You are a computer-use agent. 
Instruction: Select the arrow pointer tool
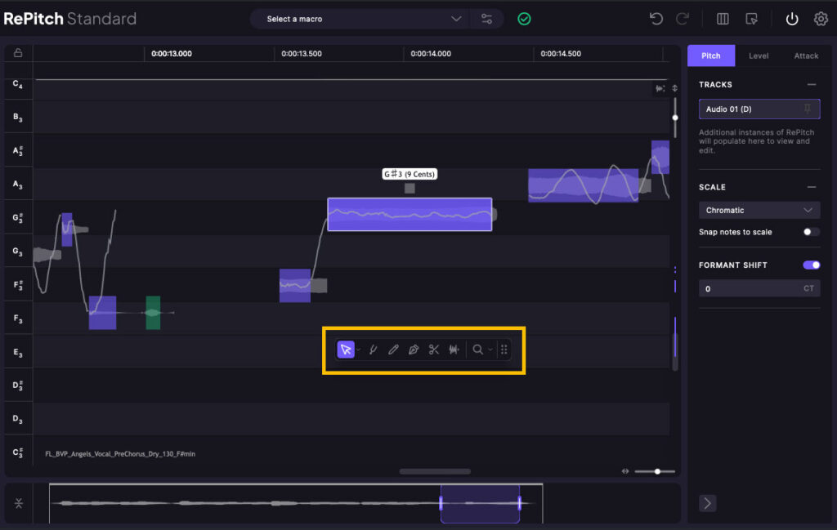[x=346, y=350]
